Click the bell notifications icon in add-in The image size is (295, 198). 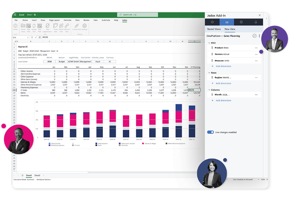tap(255, 22)
